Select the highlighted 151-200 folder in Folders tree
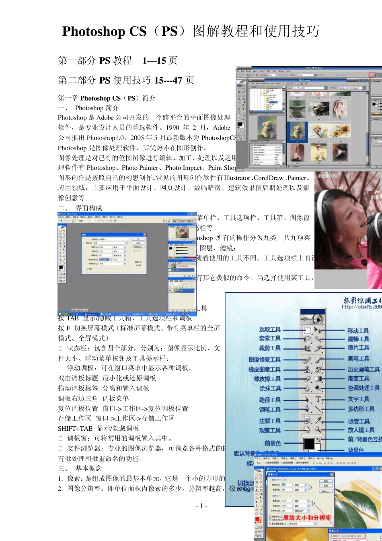 click(273, 102)
